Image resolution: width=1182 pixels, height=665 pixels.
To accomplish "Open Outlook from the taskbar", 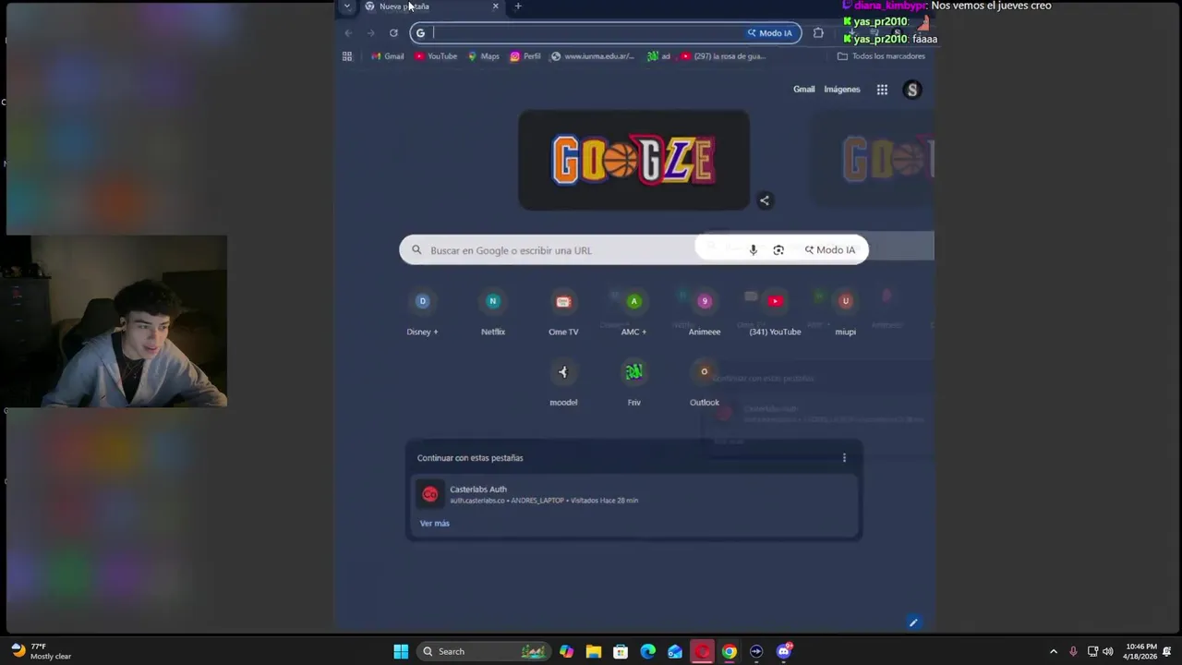I will coord(675,652).
